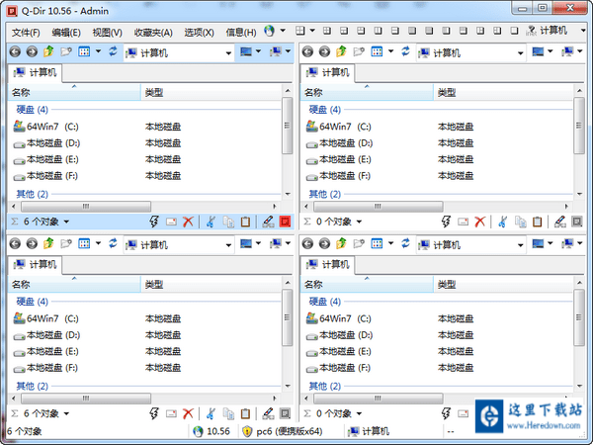The width and height of the screenshot is (593, 445).
Task: Click 10.56 version in status bar
Action: point(212,431)
